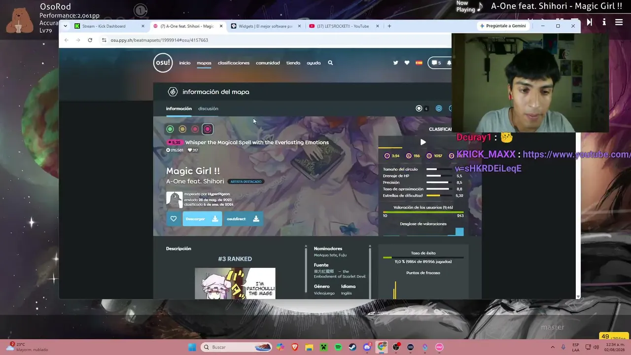Open the inicio menu on osu!

tap(185, 63)
